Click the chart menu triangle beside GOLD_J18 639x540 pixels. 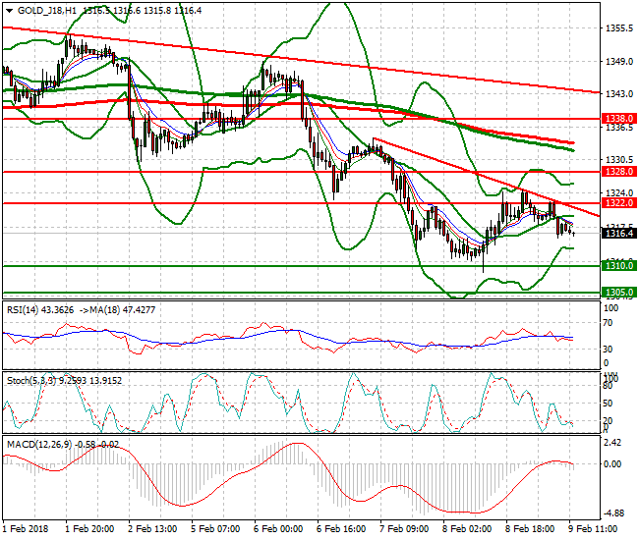(10, 11)
